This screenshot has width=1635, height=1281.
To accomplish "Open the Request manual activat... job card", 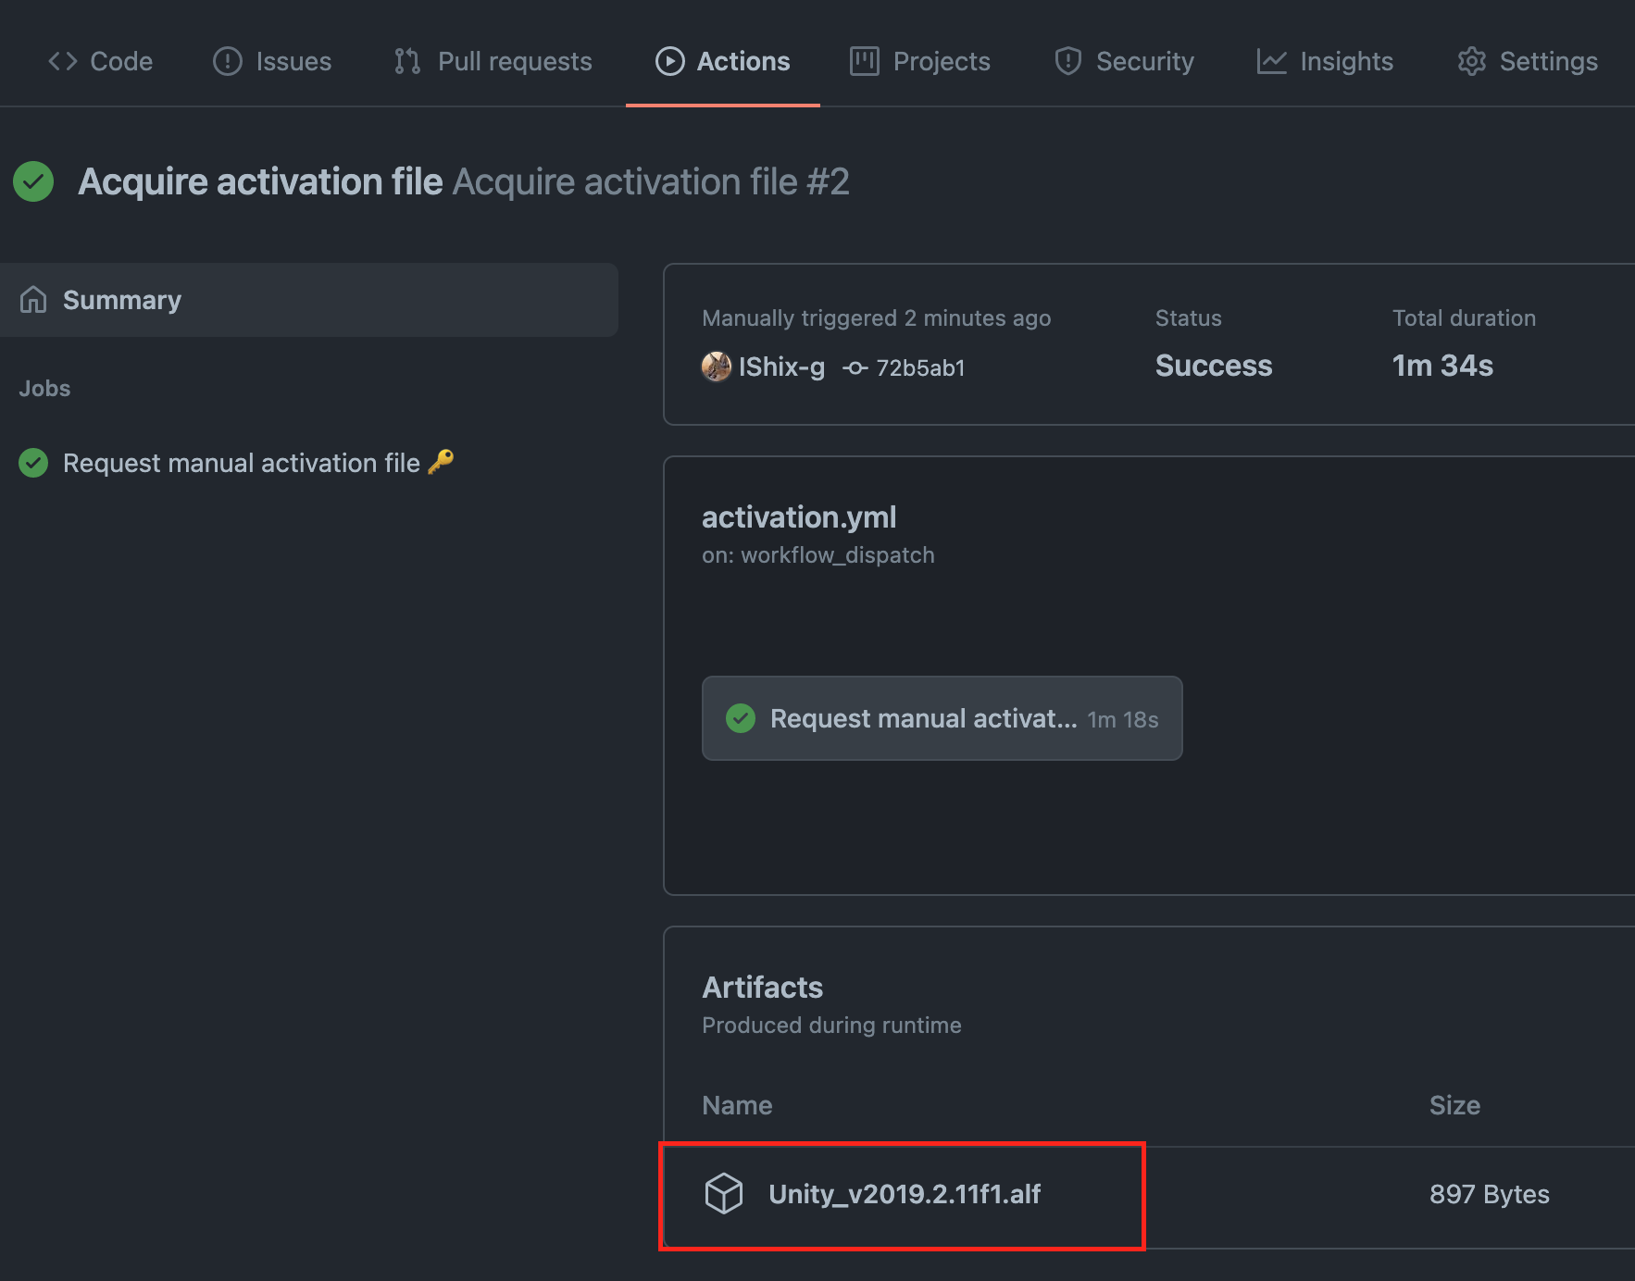I will pyautogui.click(x=942, y=718).
